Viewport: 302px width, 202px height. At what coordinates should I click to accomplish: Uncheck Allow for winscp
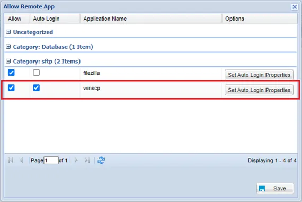(x=11, y=87)
